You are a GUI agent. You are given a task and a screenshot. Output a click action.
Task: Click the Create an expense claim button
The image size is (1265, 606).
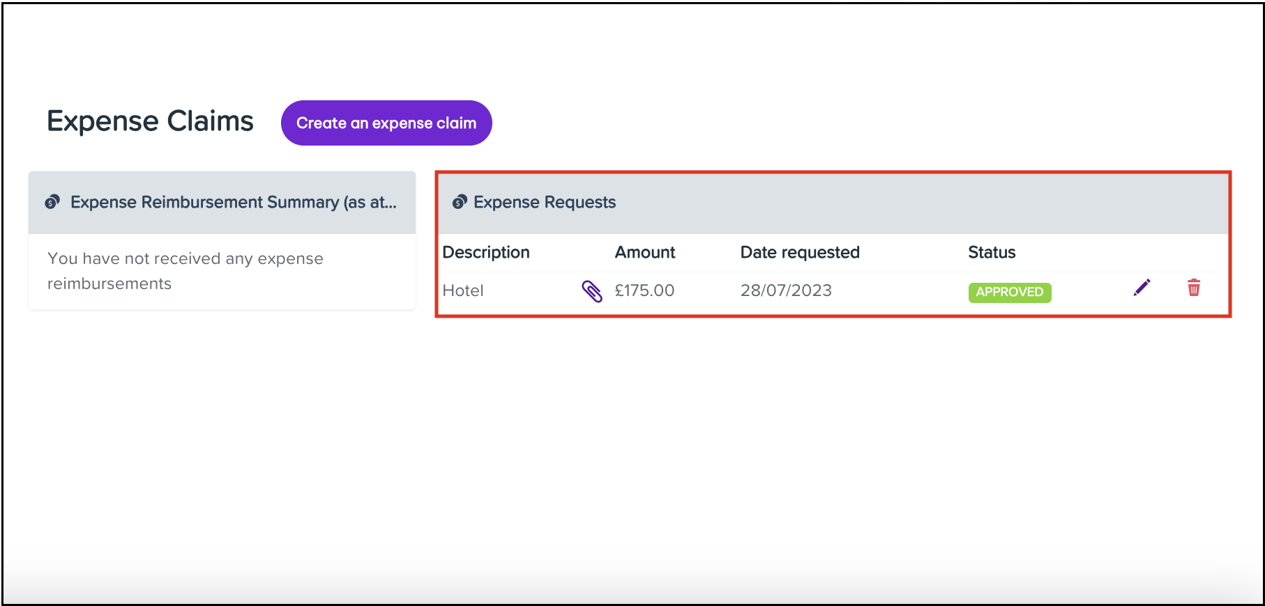pos(386,123)
